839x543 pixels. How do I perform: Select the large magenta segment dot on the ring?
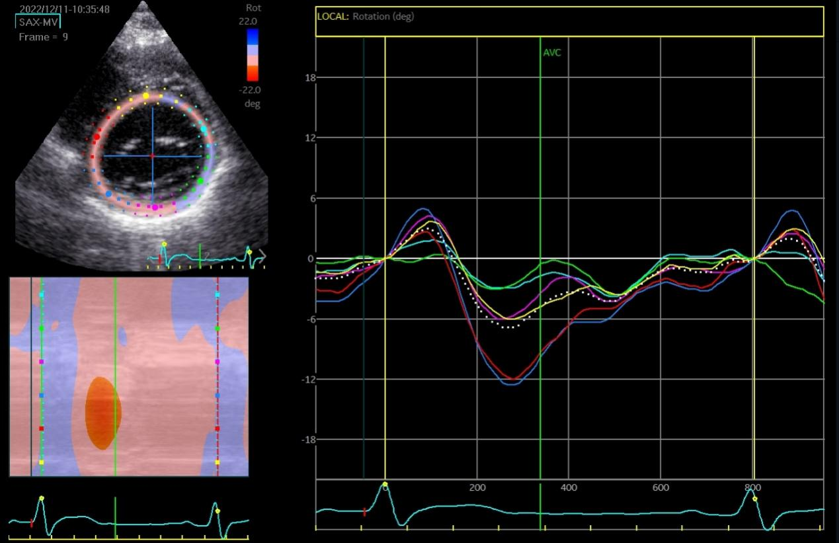(155, 208)
